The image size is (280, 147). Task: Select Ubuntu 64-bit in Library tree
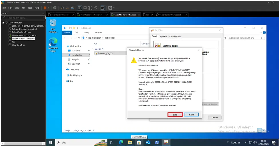coord(19,45)
